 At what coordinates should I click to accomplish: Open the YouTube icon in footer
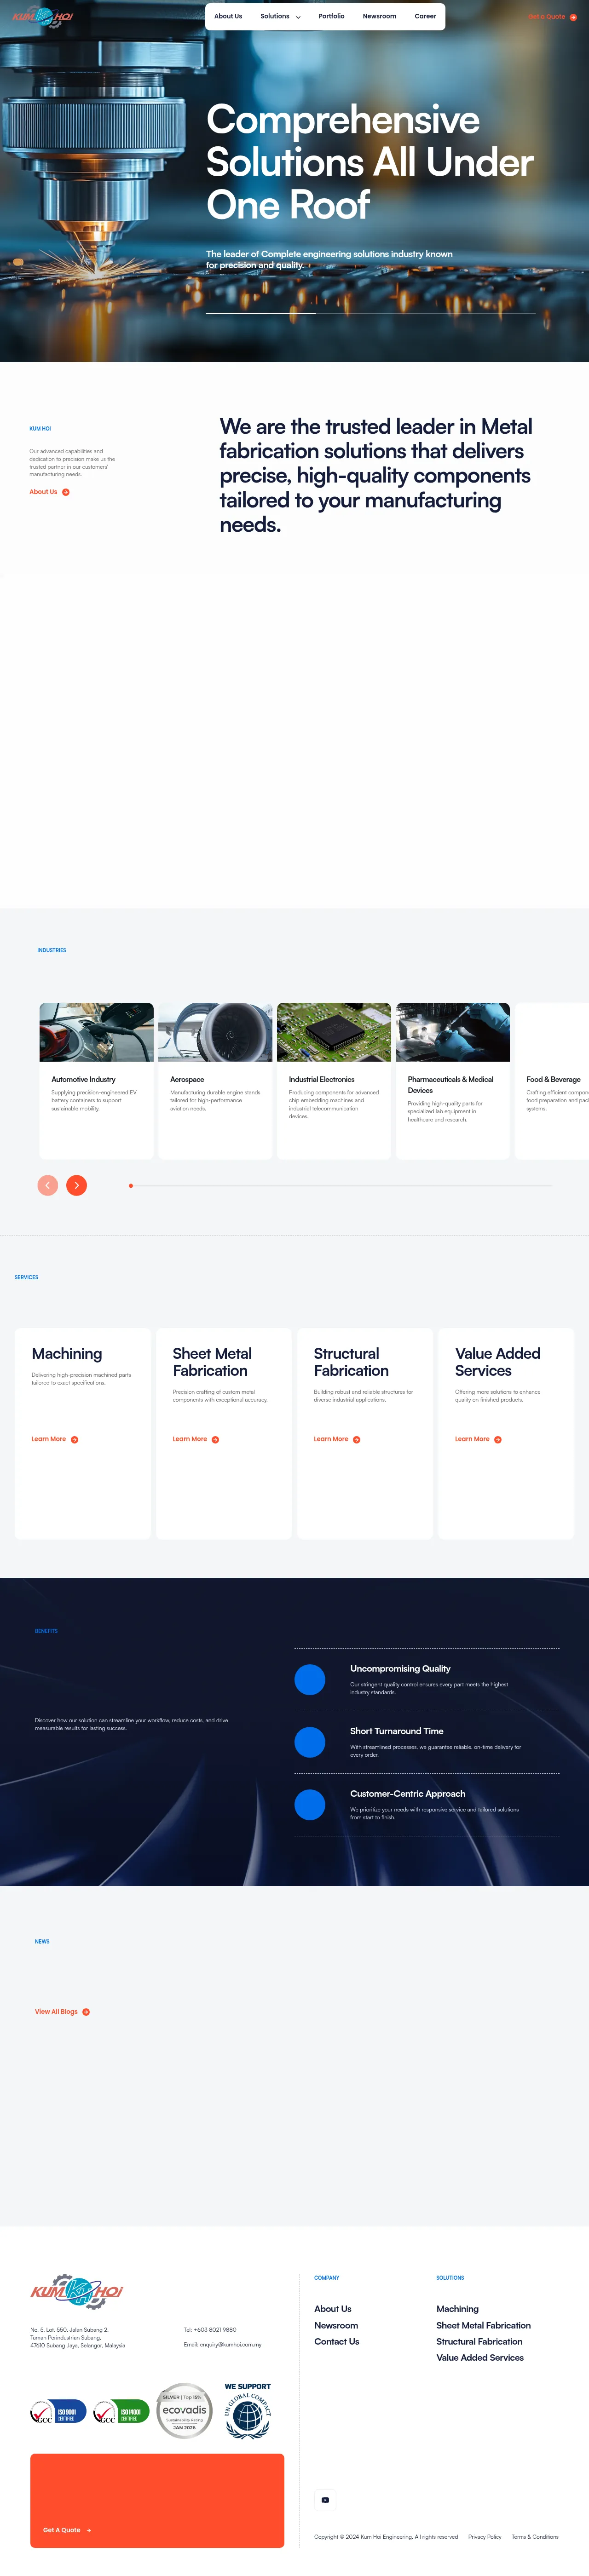[325, 2499]
